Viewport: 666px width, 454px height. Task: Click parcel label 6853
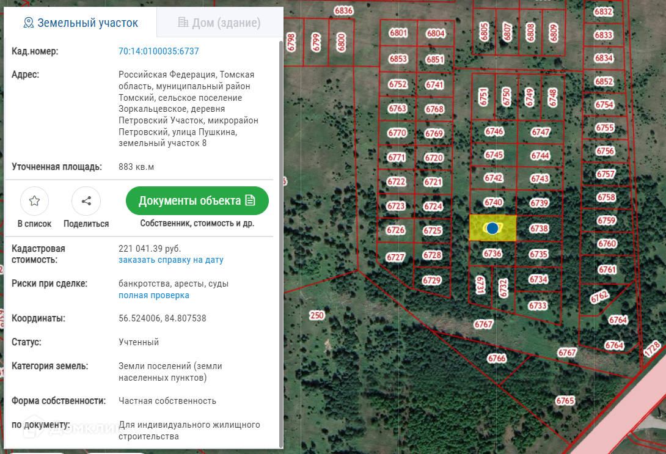[x=398, y=59]
